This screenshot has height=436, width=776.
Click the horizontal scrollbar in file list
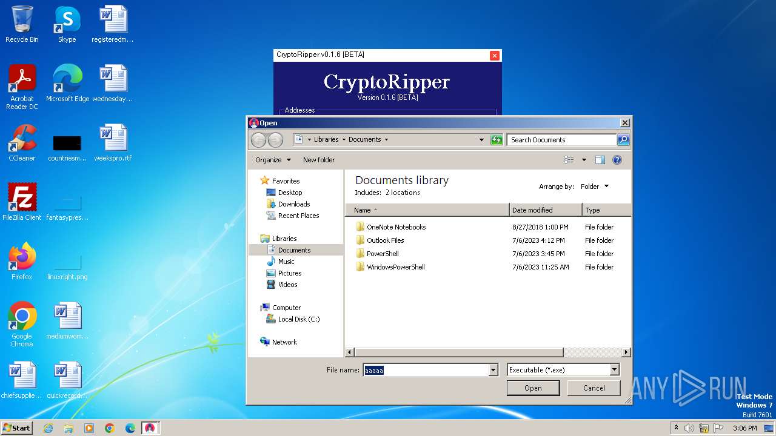pos(459,352)
